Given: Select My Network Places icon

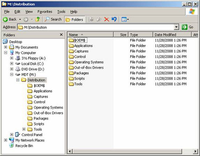Looking at the screenshot, I should tap(12, 140).
